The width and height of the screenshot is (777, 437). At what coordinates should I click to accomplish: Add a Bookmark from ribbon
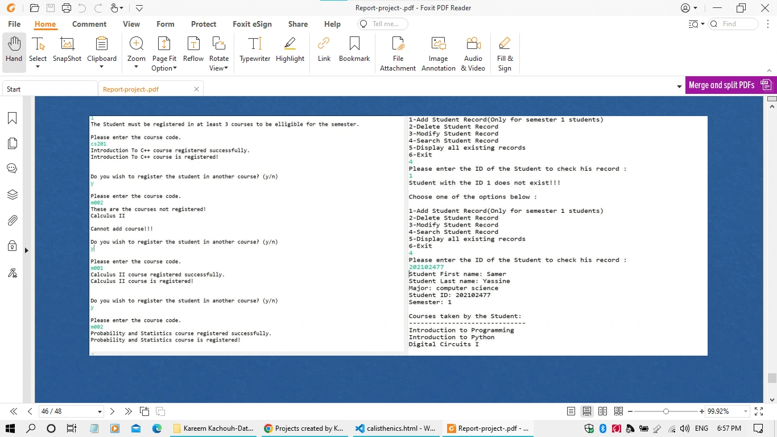(x=354, y=49)
